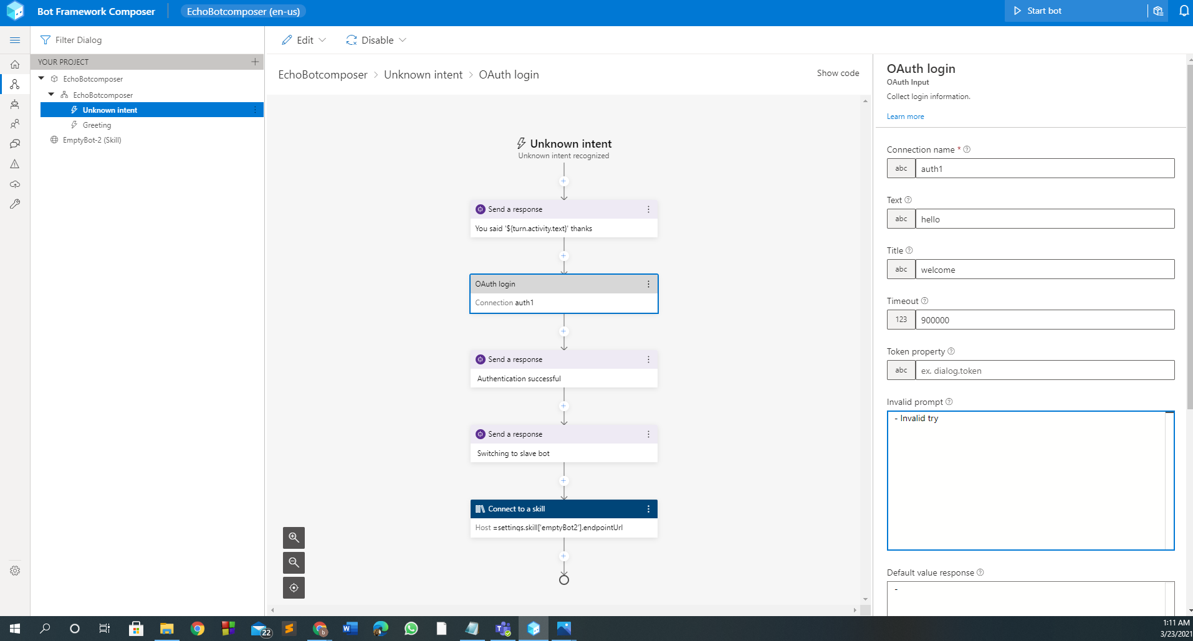Click the notifications bell icon
Screen dimensions: 1193x641
click(1184, 11)
